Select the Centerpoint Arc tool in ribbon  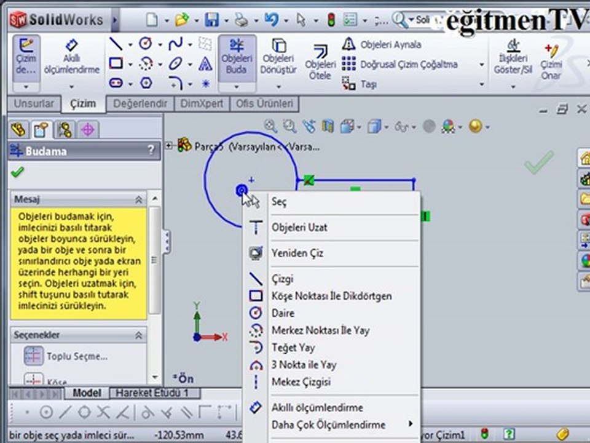[x=146, y=63]
